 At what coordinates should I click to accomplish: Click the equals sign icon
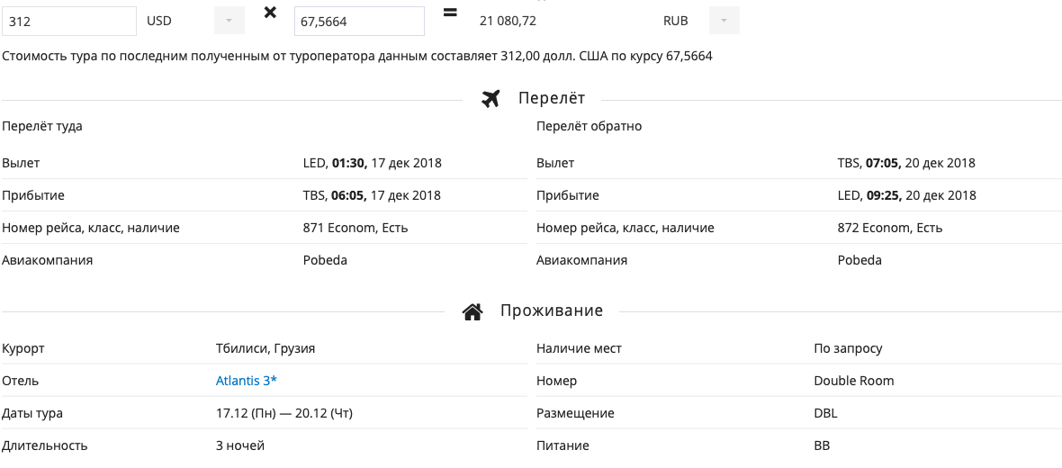(450, 13)
